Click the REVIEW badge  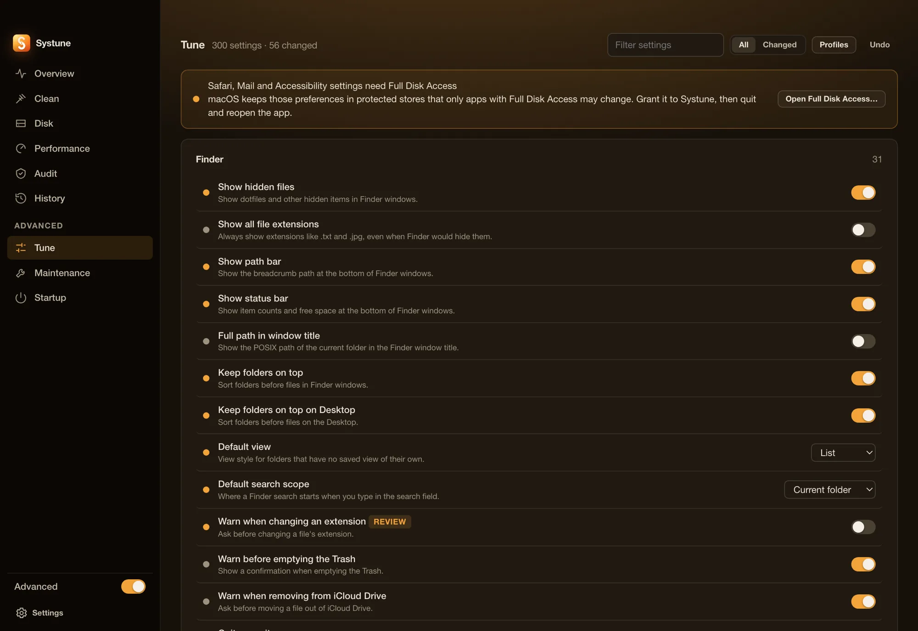coord(390,522)
